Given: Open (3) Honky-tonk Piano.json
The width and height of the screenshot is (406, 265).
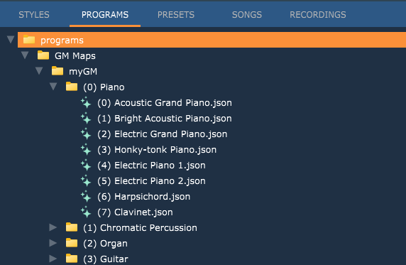Looking at the screenshot, I should click(x=157, y=150).
